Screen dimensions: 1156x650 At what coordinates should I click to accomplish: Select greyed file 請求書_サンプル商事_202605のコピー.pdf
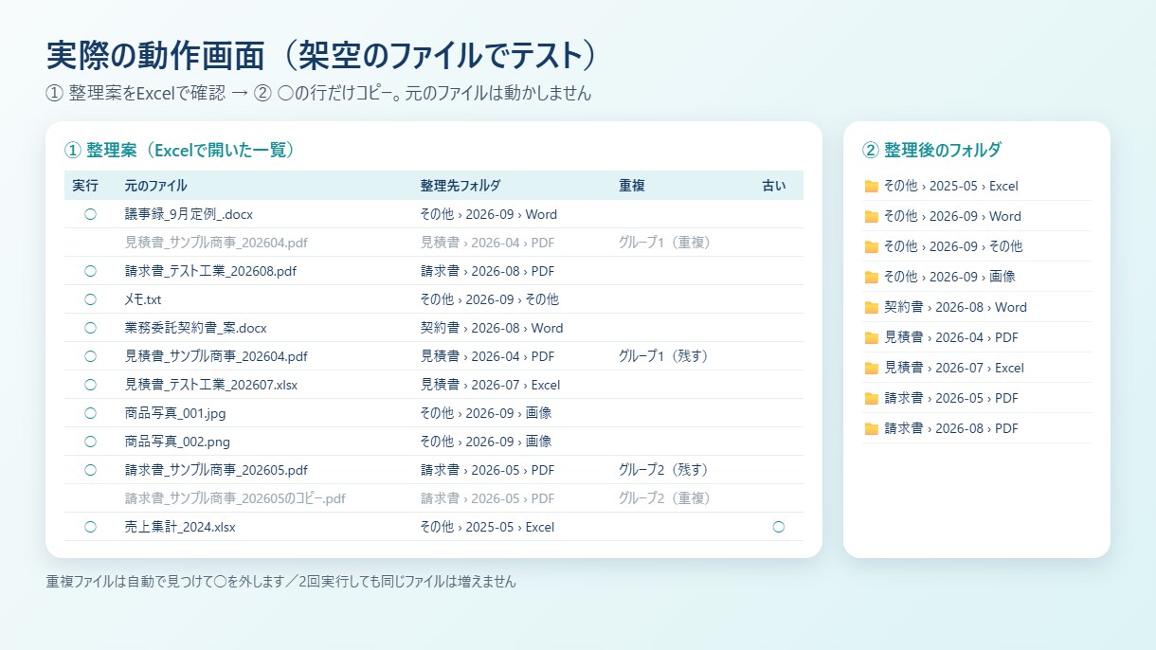[235, 498]
